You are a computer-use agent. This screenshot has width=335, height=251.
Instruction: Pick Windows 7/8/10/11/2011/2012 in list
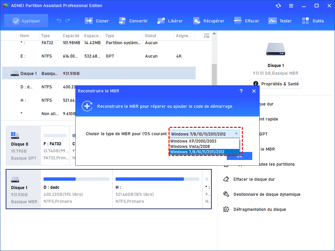click(x=197, y=152)
